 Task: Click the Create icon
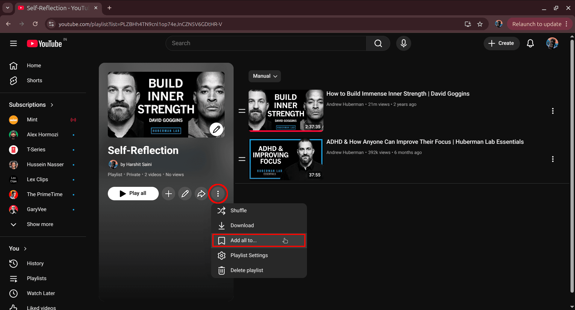(501, 43)
